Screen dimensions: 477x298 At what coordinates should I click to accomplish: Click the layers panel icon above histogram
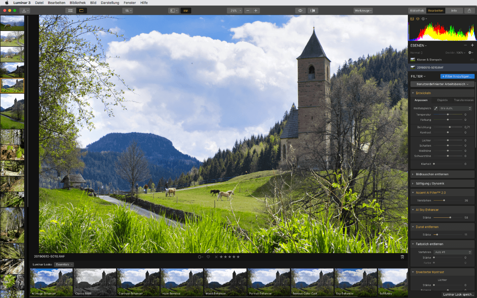[418, 19]
